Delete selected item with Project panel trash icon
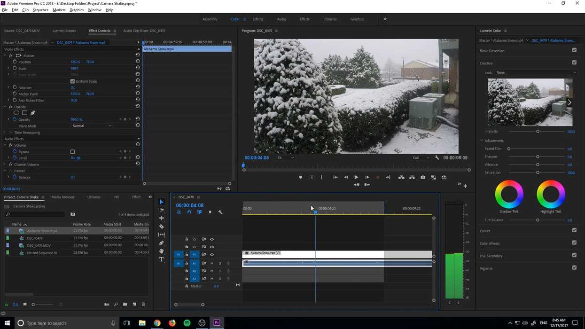 pyautogui.click(x=143, y=305)
